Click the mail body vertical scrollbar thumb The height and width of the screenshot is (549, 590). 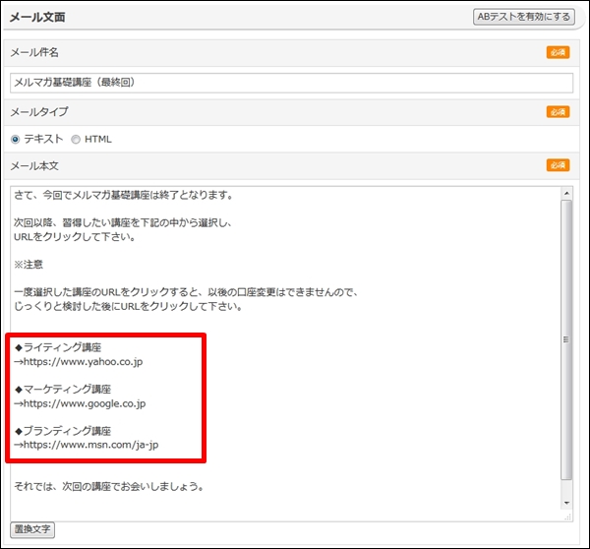pyautogui.click(x=566, y=339)
